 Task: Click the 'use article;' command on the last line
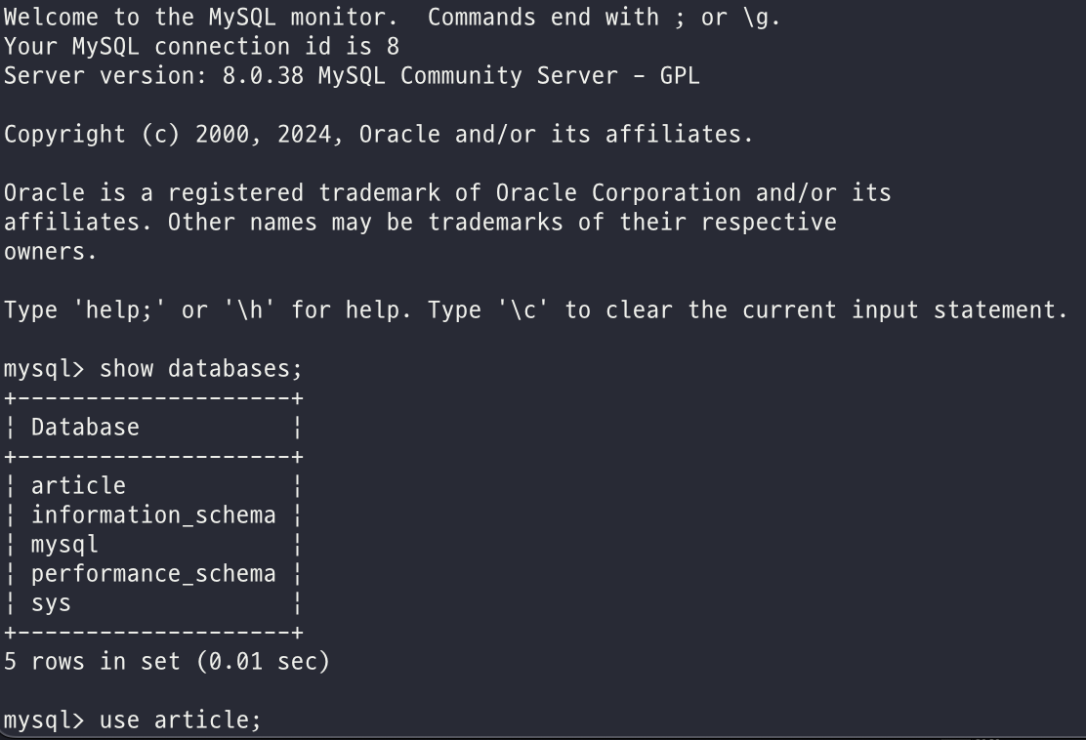(181, 720)
